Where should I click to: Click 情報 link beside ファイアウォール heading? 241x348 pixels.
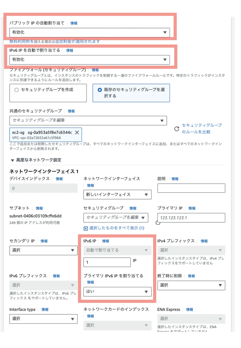point(95,70)
